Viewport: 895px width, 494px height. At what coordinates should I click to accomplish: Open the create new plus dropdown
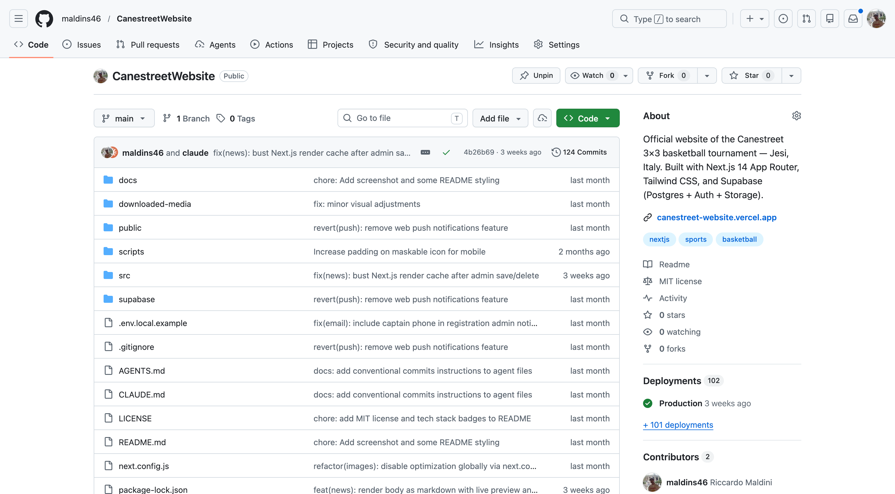755,19
